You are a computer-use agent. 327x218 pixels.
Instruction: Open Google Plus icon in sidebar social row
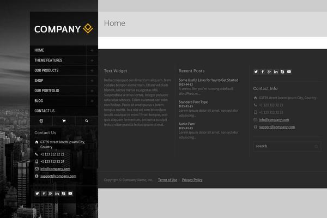click(x=51, y=193)
